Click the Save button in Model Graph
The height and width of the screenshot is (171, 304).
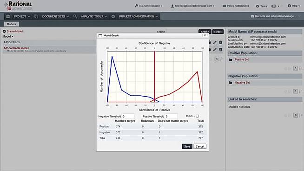(x=187, y=146)
